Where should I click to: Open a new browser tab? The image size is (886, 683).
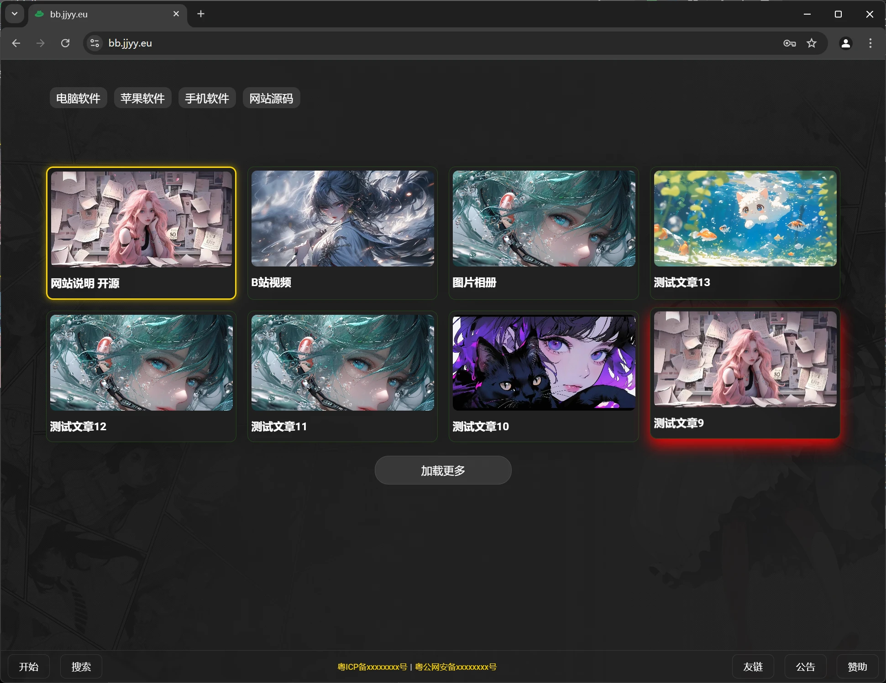(201, 14)
